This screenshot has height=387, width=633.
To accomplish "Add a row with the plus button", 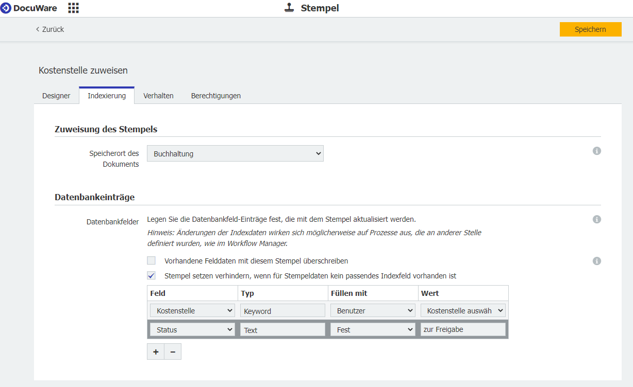I will 156,351.
